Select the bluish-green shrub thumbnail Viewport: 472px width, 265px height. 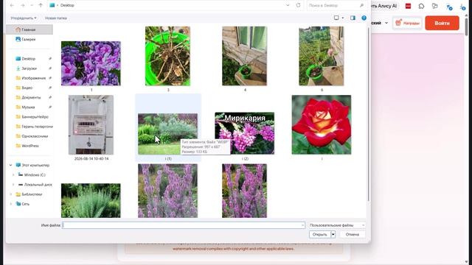pyautogui.click(x=91, y=201)
